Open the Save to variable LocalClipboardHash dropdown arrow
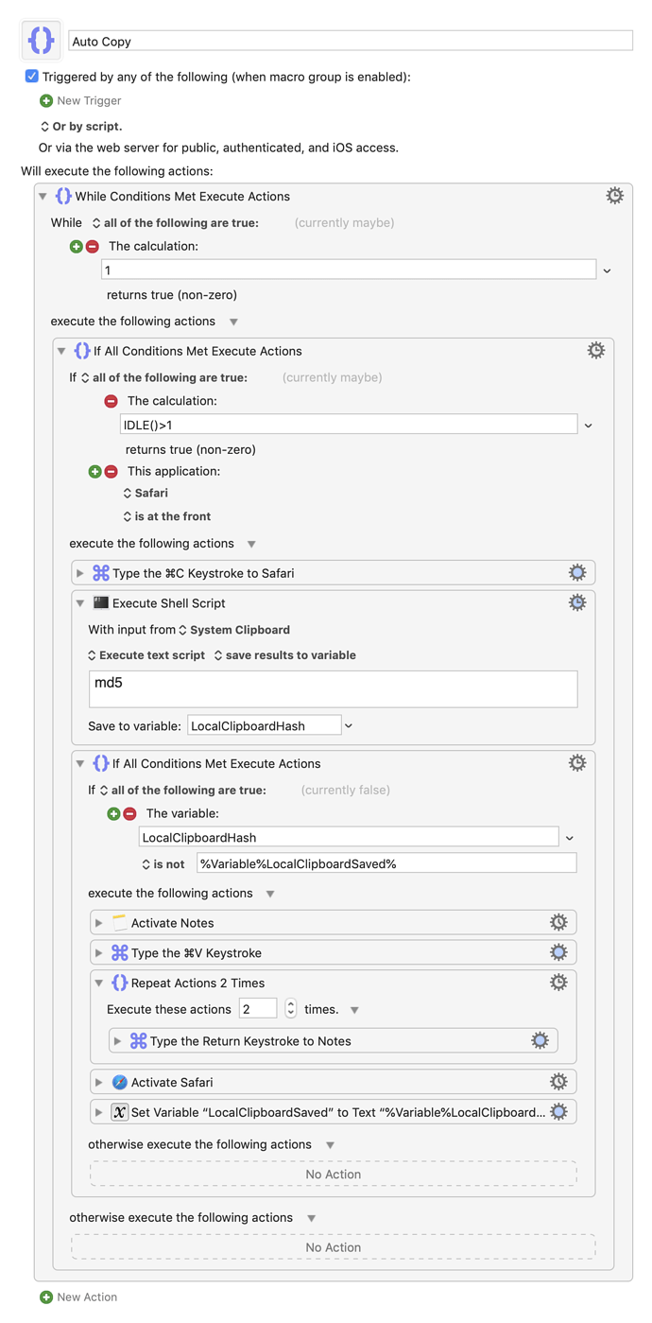Image resolution: width=652 pixels, height=1323 pixels. pos(349,726)
